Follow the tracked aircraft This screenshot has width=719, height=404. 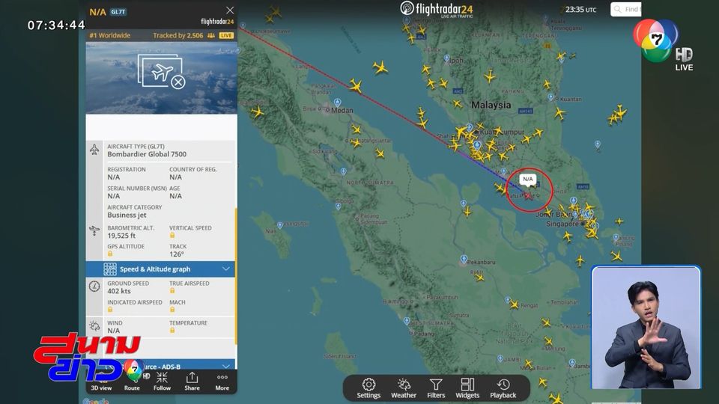tap(162, 381)
